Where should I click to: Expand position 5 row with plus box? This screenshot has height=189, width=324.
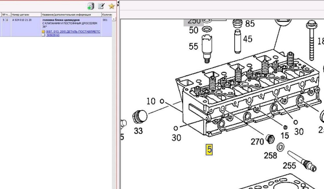(7, 20)
